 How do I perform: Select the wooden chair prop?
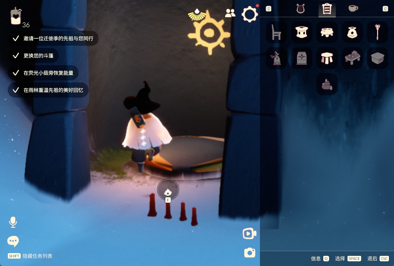click(276, 32)
